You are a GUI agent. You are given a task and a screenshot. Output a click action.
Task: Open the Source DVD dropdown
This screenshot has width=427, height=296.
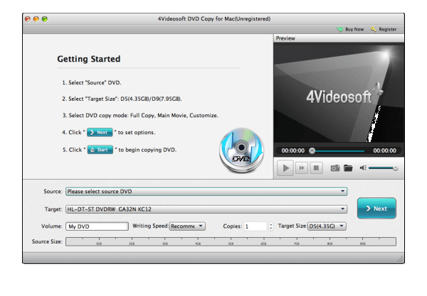pyautogui.click(x=206, y=192)
